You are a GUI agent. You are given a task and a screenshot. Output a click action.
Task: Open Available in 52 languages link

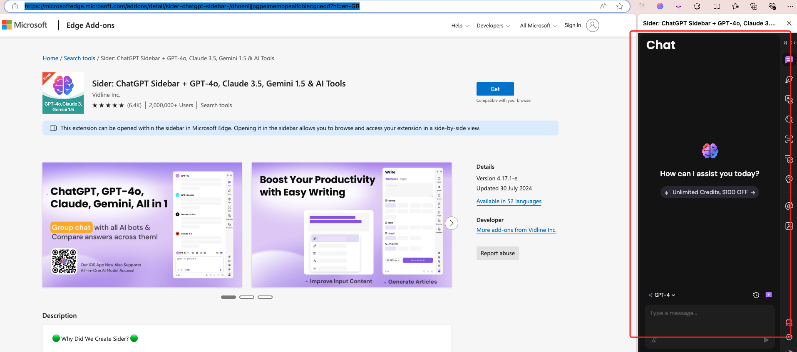tap(509, 201)
